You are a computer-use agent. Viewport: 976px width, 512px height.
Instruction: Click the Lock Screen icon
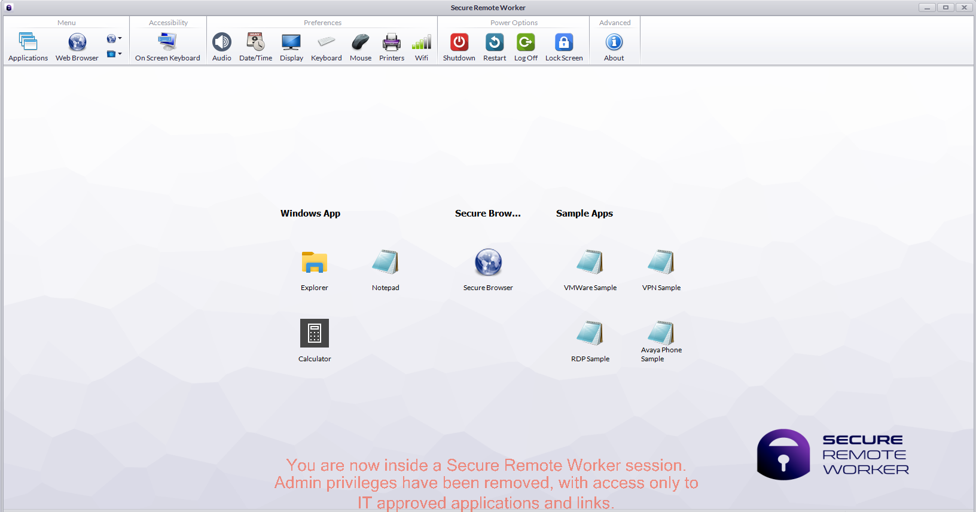pyautogui.click(x=564, y=42)
